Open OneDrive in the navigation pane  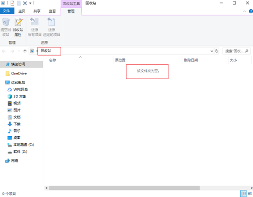tap(19, 73)
